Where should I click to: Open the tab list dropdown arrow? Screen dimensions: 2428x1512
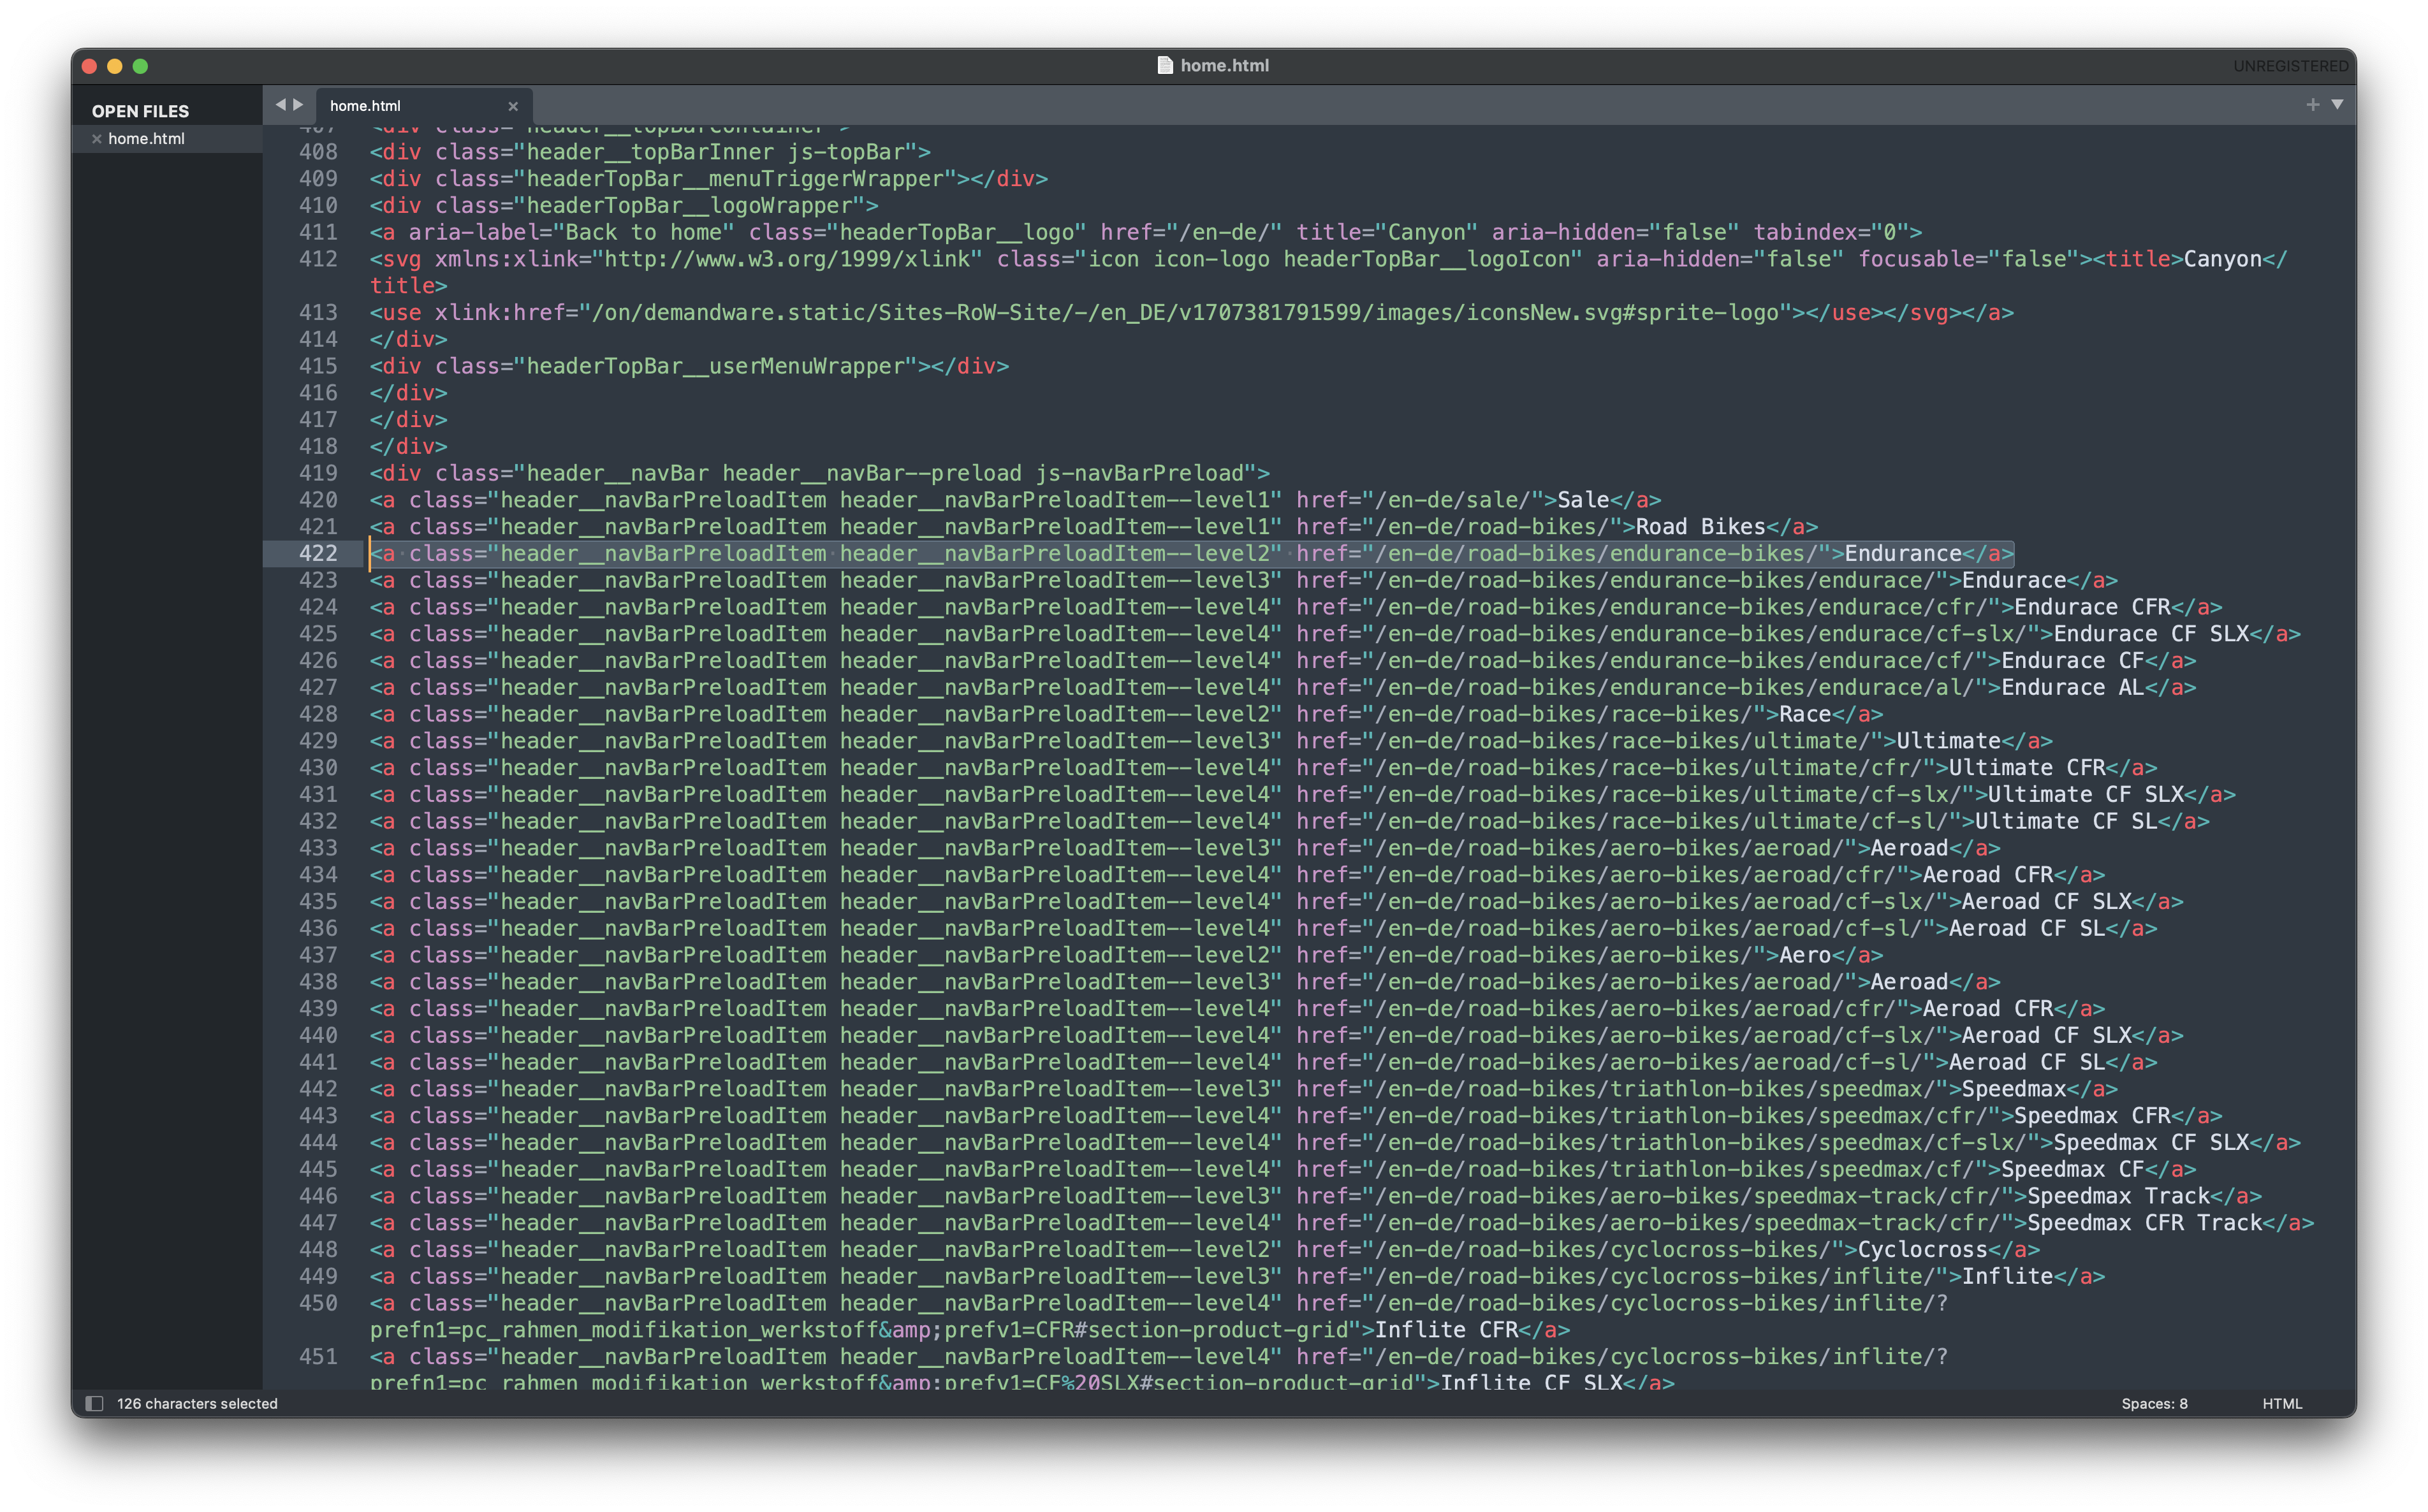[x=2338, y=104]
